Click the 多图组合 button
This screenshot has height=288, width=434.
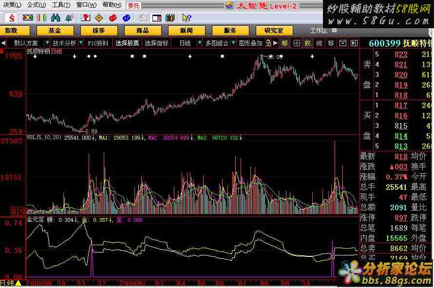coord(217,43)
